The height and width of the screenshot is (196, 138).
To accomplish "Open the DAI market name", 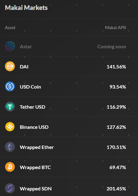I will coord(24,67).
